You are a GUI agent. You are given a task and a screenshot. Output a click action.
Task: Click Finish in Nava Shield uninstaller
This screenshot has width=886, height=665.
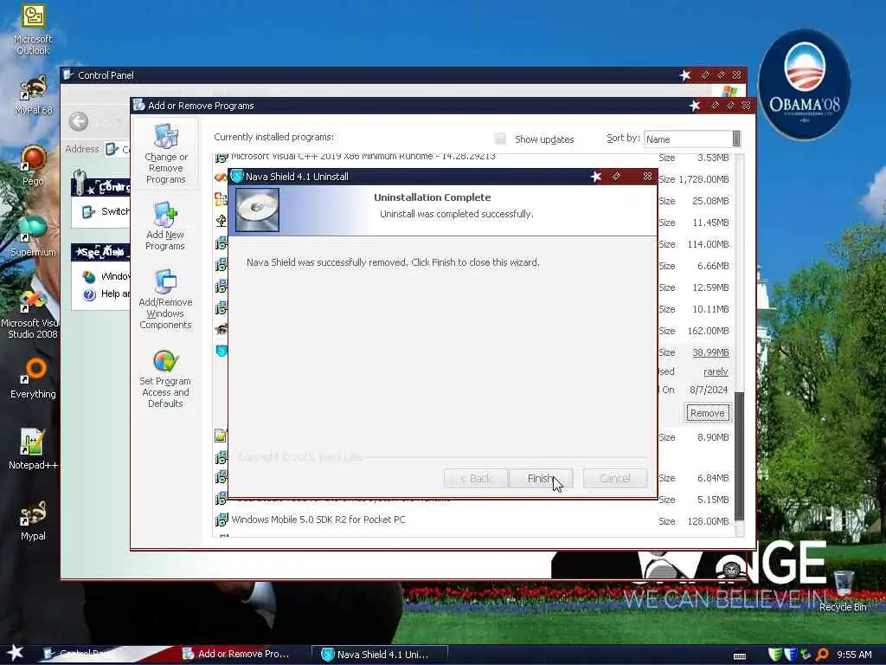click(x=541, y=478)
